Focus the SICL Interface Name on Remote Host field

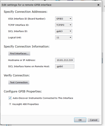pyautogui.click(x=65, y=66)
